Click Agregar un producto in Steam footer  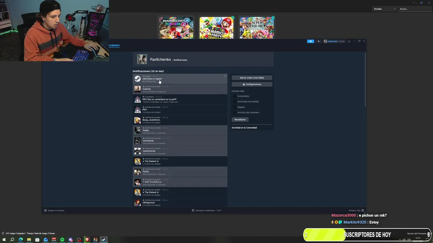[54, 210]
